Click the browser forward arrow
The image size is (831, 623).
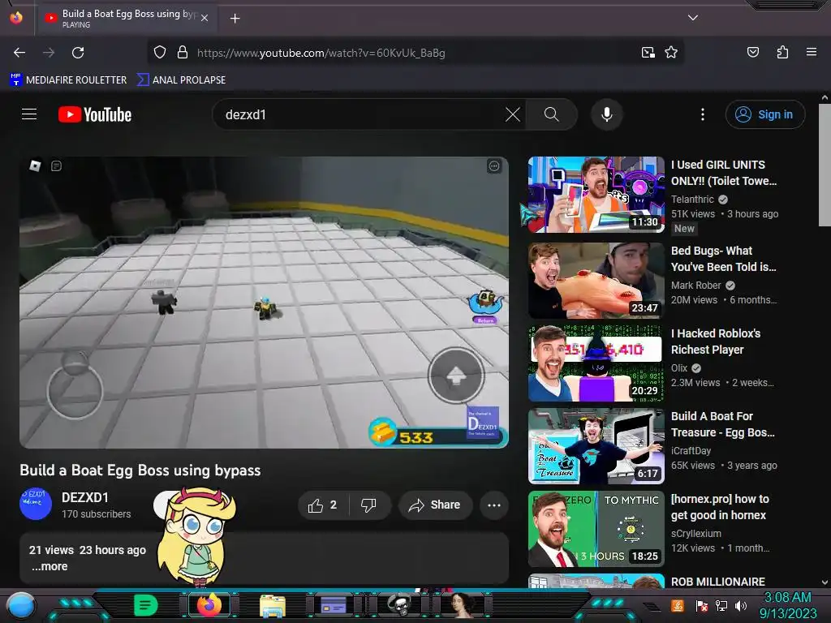(49, 53)
